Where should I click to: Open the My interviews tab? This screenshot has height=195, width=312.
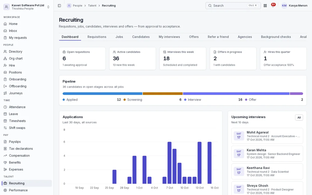pyautogui.click(x=170, y=37)
